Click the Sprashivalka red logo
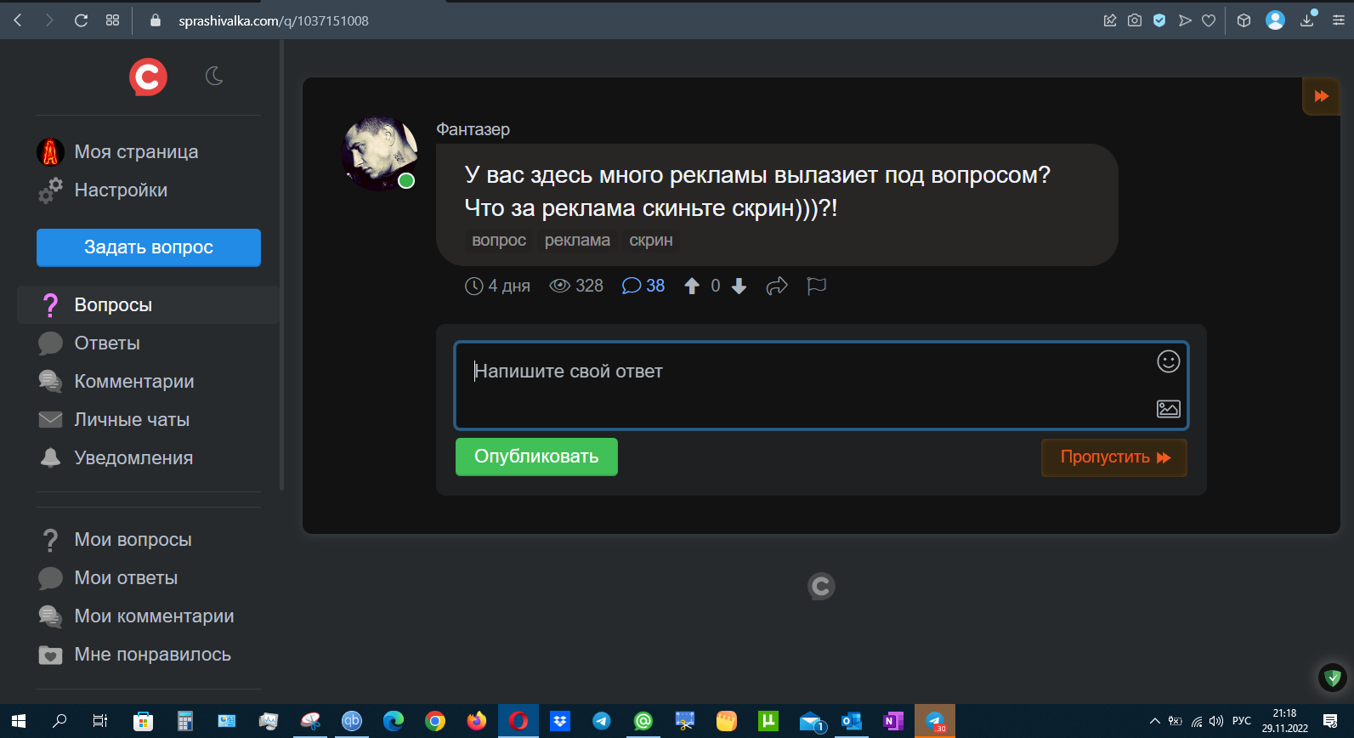This screenshot has height=738, width=1354. point(148,77)
